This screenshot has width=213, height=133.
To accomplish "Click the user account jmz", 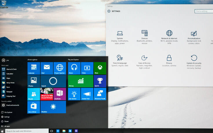I will click(x=5, y=60).
